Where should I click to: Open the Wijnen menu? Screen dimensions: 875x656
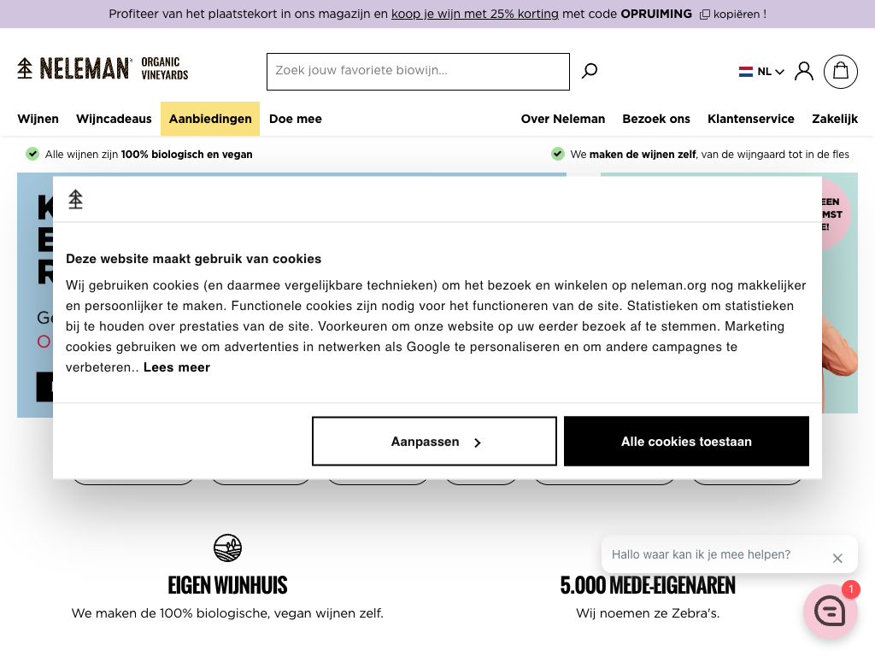(38, 119)
